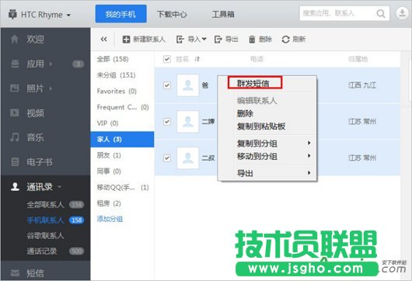Screen dimensions: 412x281
Task: Select the VIP (0) group
Action: pos(122,123)
